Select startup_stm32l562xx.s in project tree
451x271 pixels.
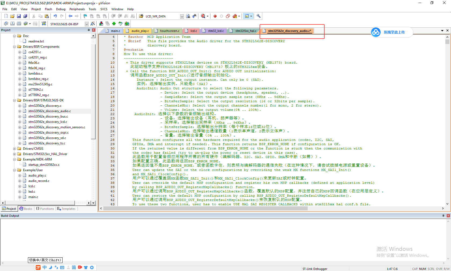(44, 165)
